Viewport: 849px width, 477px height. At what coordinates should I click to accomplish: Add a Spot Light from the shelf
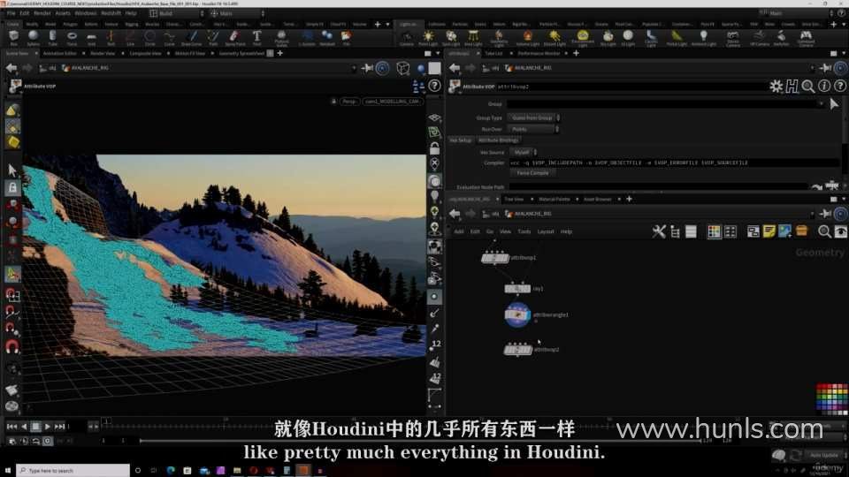click(x=450, y=37)
